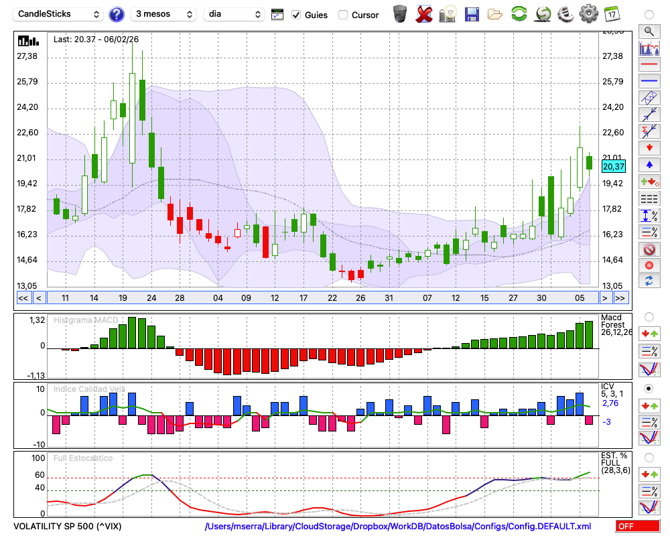Open settings with the gear icon
The width and height of the screenshot is (670, 536).
click(x=588, y=13)
